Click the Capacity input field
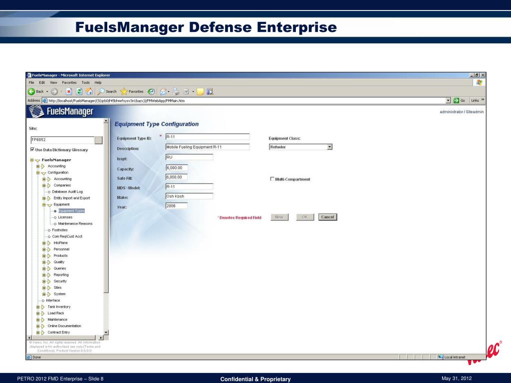 point(176,168)
